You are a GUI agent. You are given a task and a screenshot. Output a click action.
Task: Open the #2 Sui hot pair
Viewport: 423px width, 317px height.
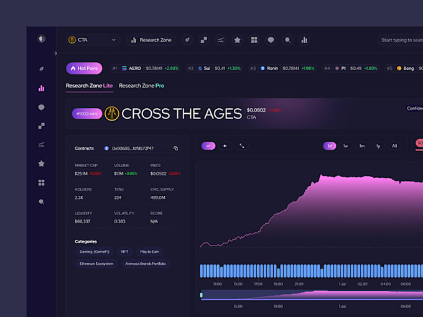pos(214,68)
